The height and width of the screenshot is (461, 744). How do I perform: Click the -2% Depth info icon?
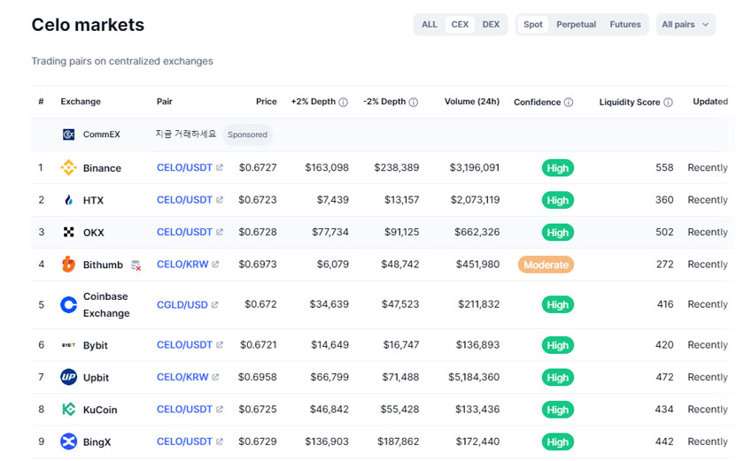pos(414,103)
